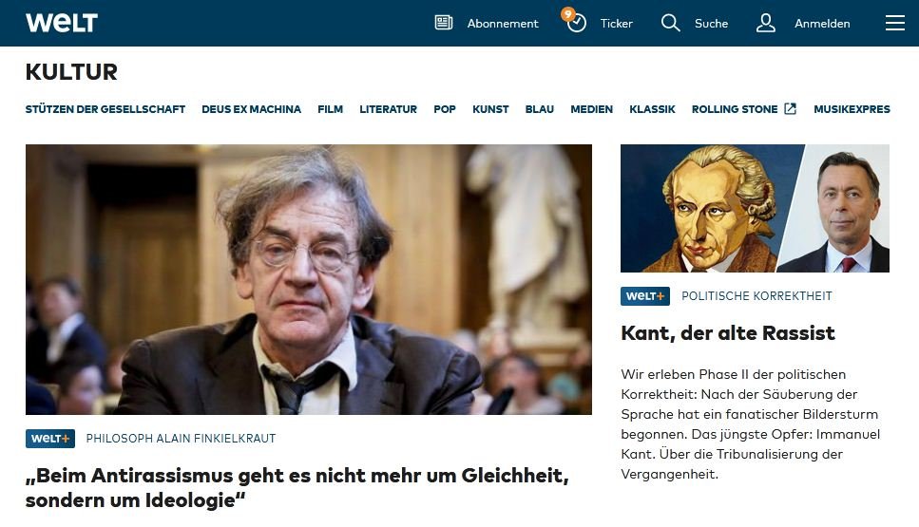Image resolution: width=919 pixels, height=527 pixels.
Task: Click the Musikexpress navigation link
Action: coord(852,109)
